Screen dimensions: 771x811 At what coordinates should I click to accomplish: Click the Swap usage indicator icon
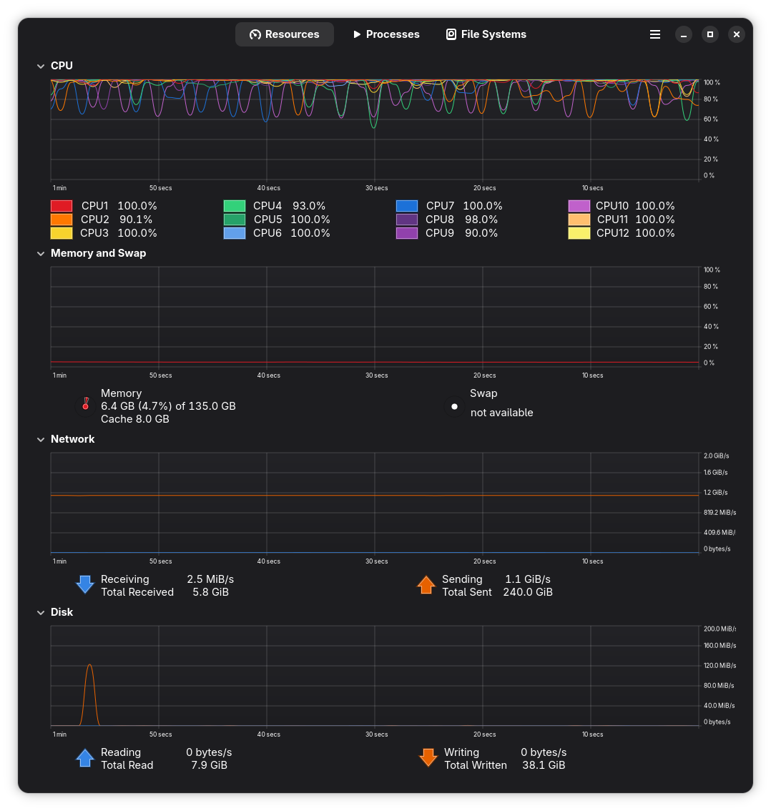point(453,406)
